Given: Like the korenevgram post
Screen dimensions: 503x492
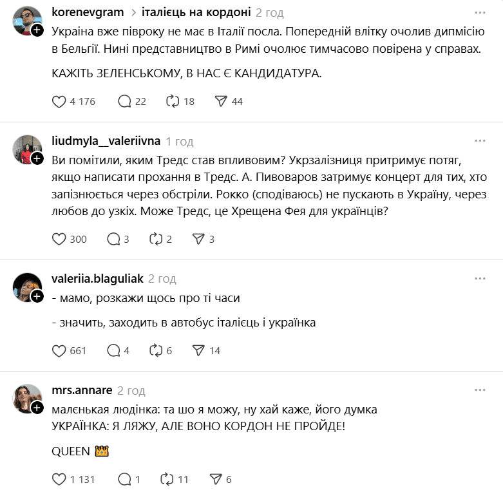Looking at the screenshot, I should [59, 101].
